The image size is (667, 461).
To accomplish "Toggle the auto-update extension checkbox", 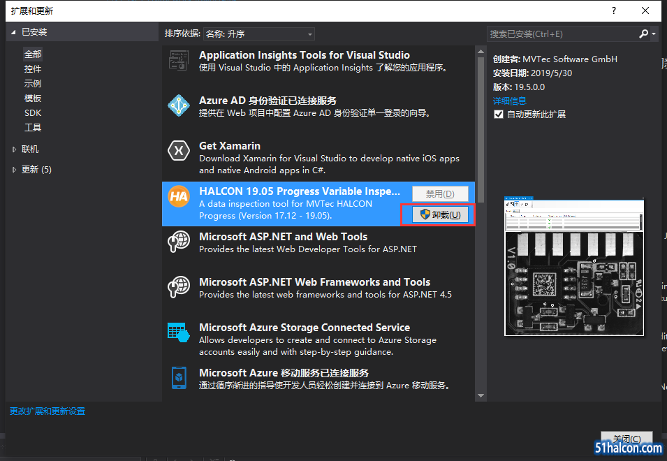I will (499, 115).
